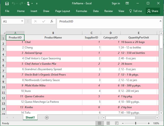Click horizontal scrollbar right arrow
Screen dimensions: 164x126
point(157,118)
